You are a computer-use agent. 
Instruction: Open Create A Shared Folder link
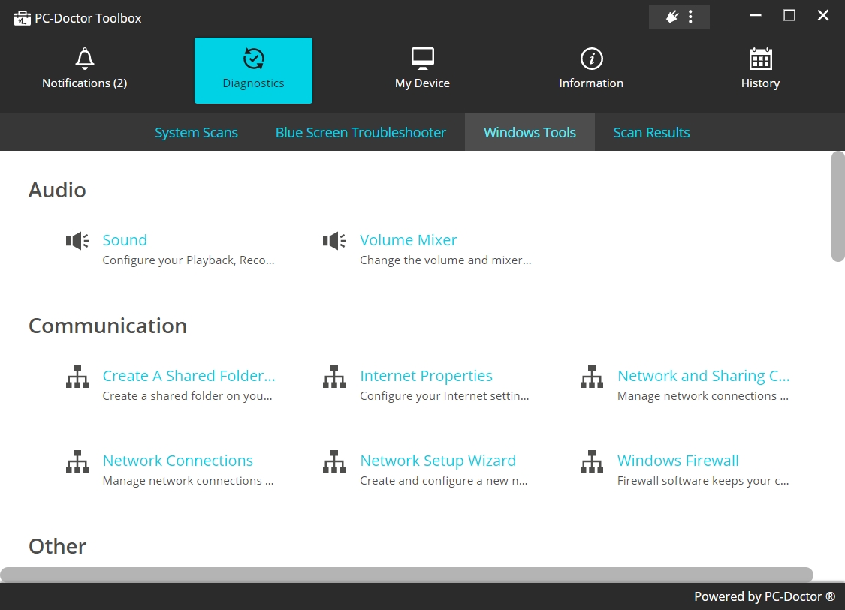click(189, 376)
